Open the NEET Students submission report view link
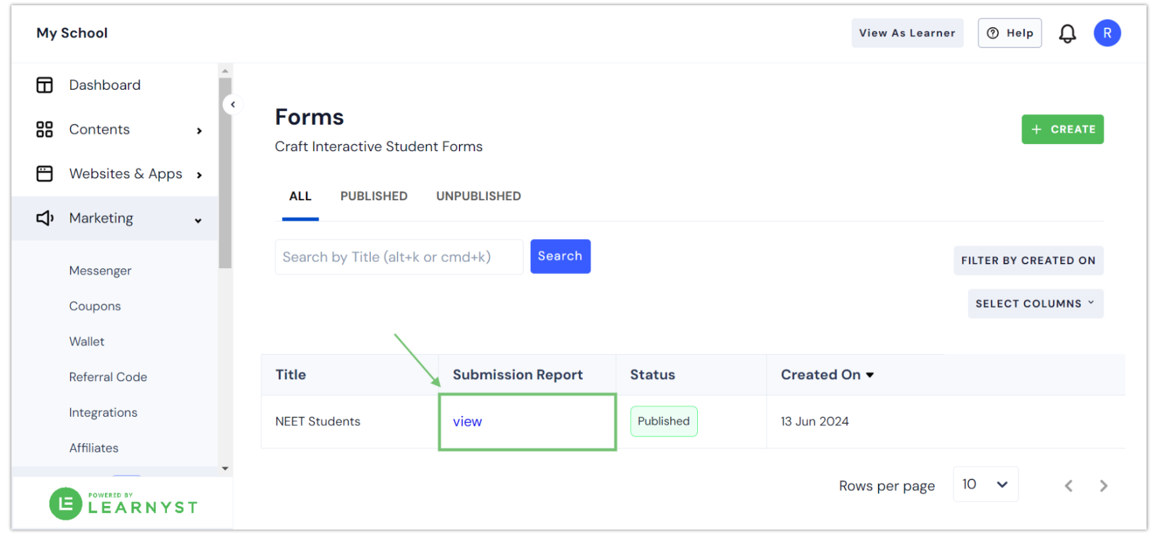The width and height of the screenshot is (1158, 535). pos(467,421)
